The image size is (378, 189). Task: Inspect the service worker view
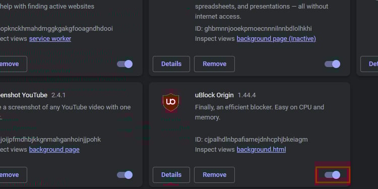click(50, 39)
